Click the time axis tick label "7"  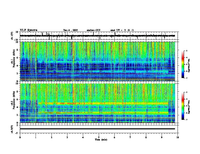pyautogui.click(x=130, y=137)
